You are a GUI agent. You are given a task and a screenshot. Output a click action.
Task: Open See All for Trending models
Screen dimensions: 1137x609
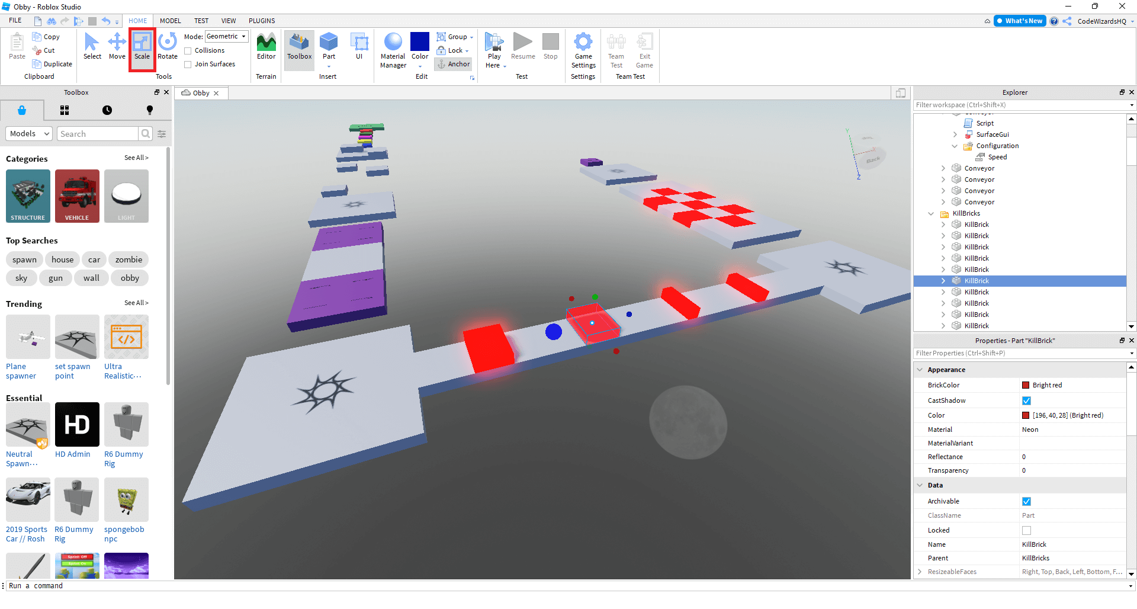[x=136, y=303]
